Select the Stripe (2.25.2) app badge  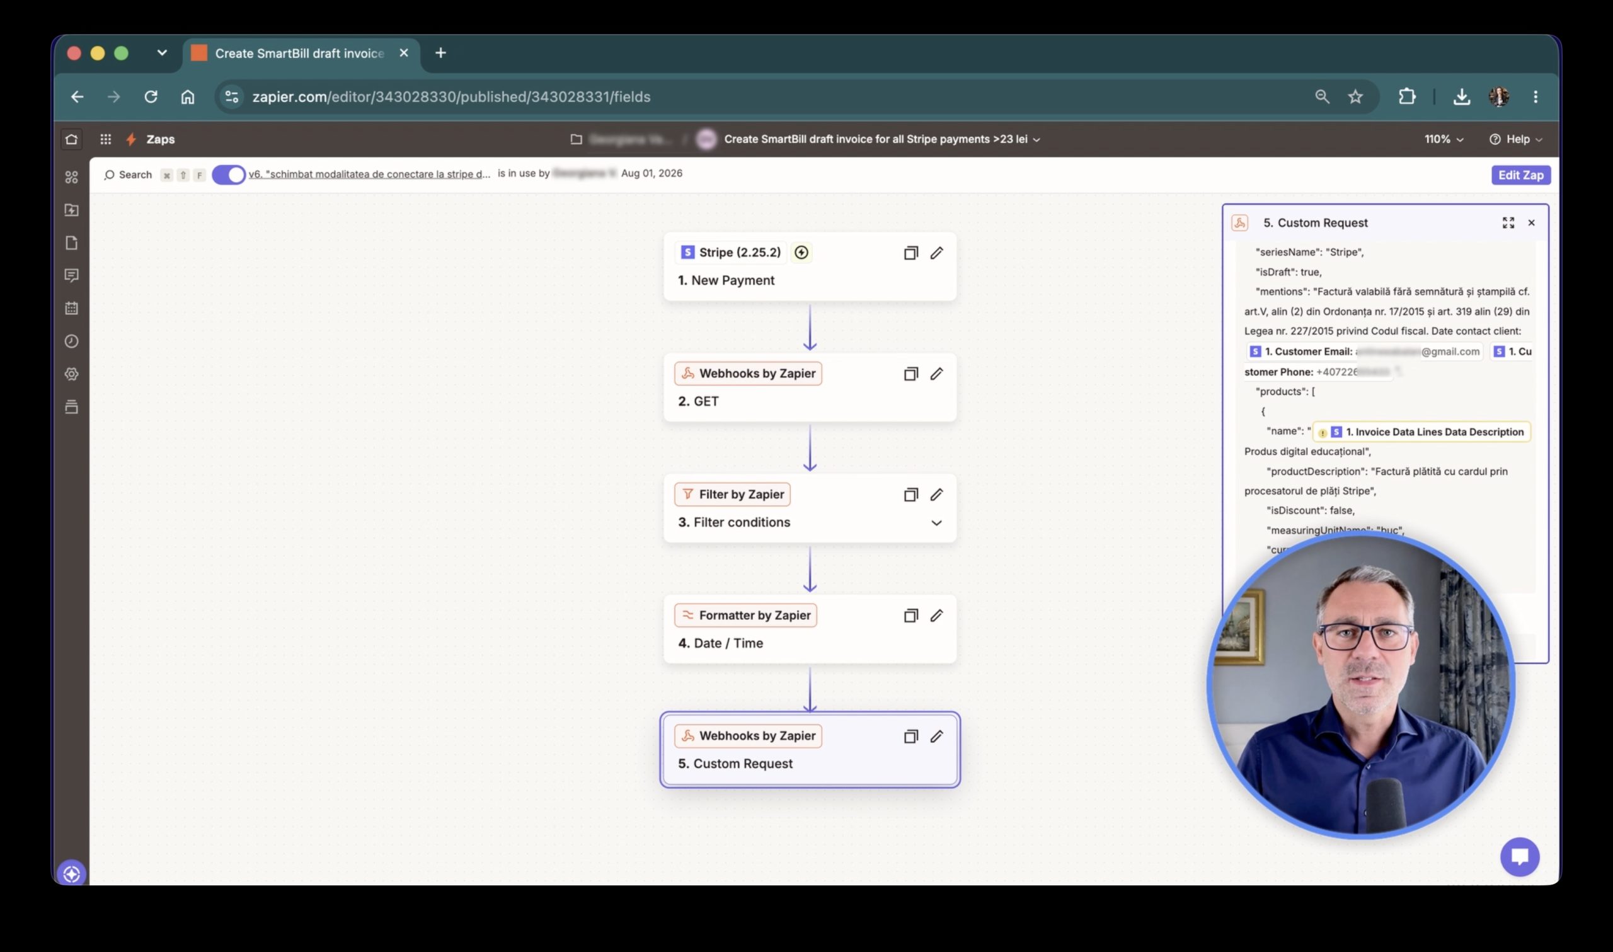click(731, 253)
